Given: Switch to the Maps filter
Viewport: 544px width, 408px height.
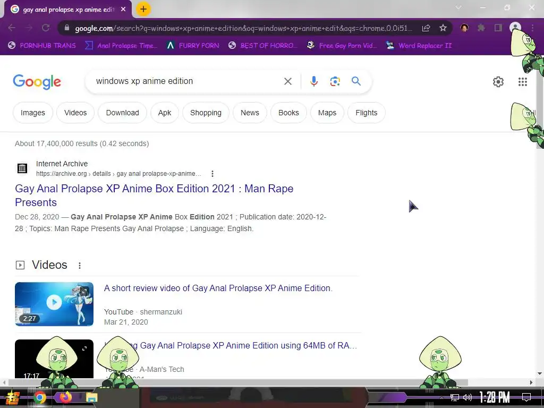Looking at the screenshot, I should pos(327,113).
